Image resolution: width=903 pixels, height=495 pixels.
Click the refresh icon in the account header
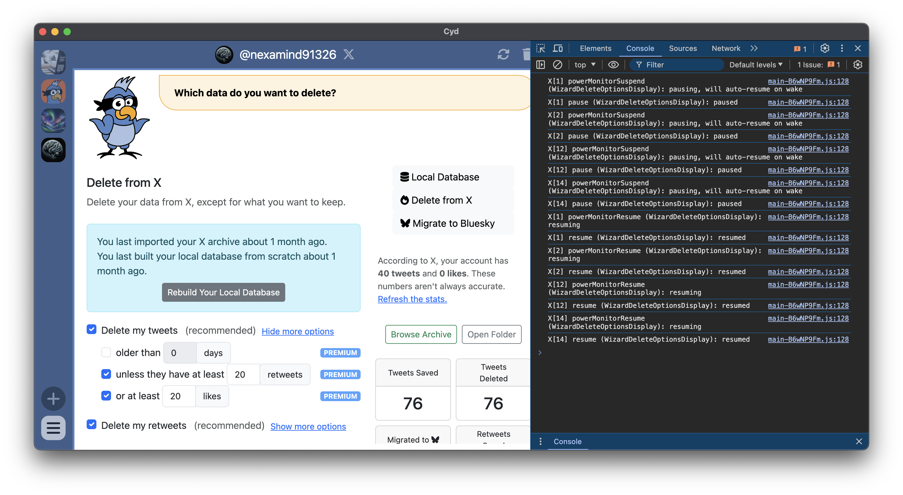[503, 55]
